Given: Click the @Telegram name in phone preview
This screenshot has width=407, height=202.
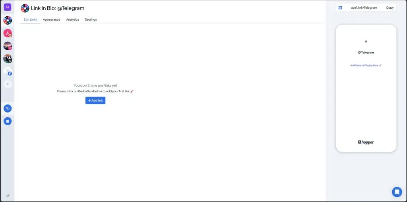Looking at the screenshot, I should (366, 52).
